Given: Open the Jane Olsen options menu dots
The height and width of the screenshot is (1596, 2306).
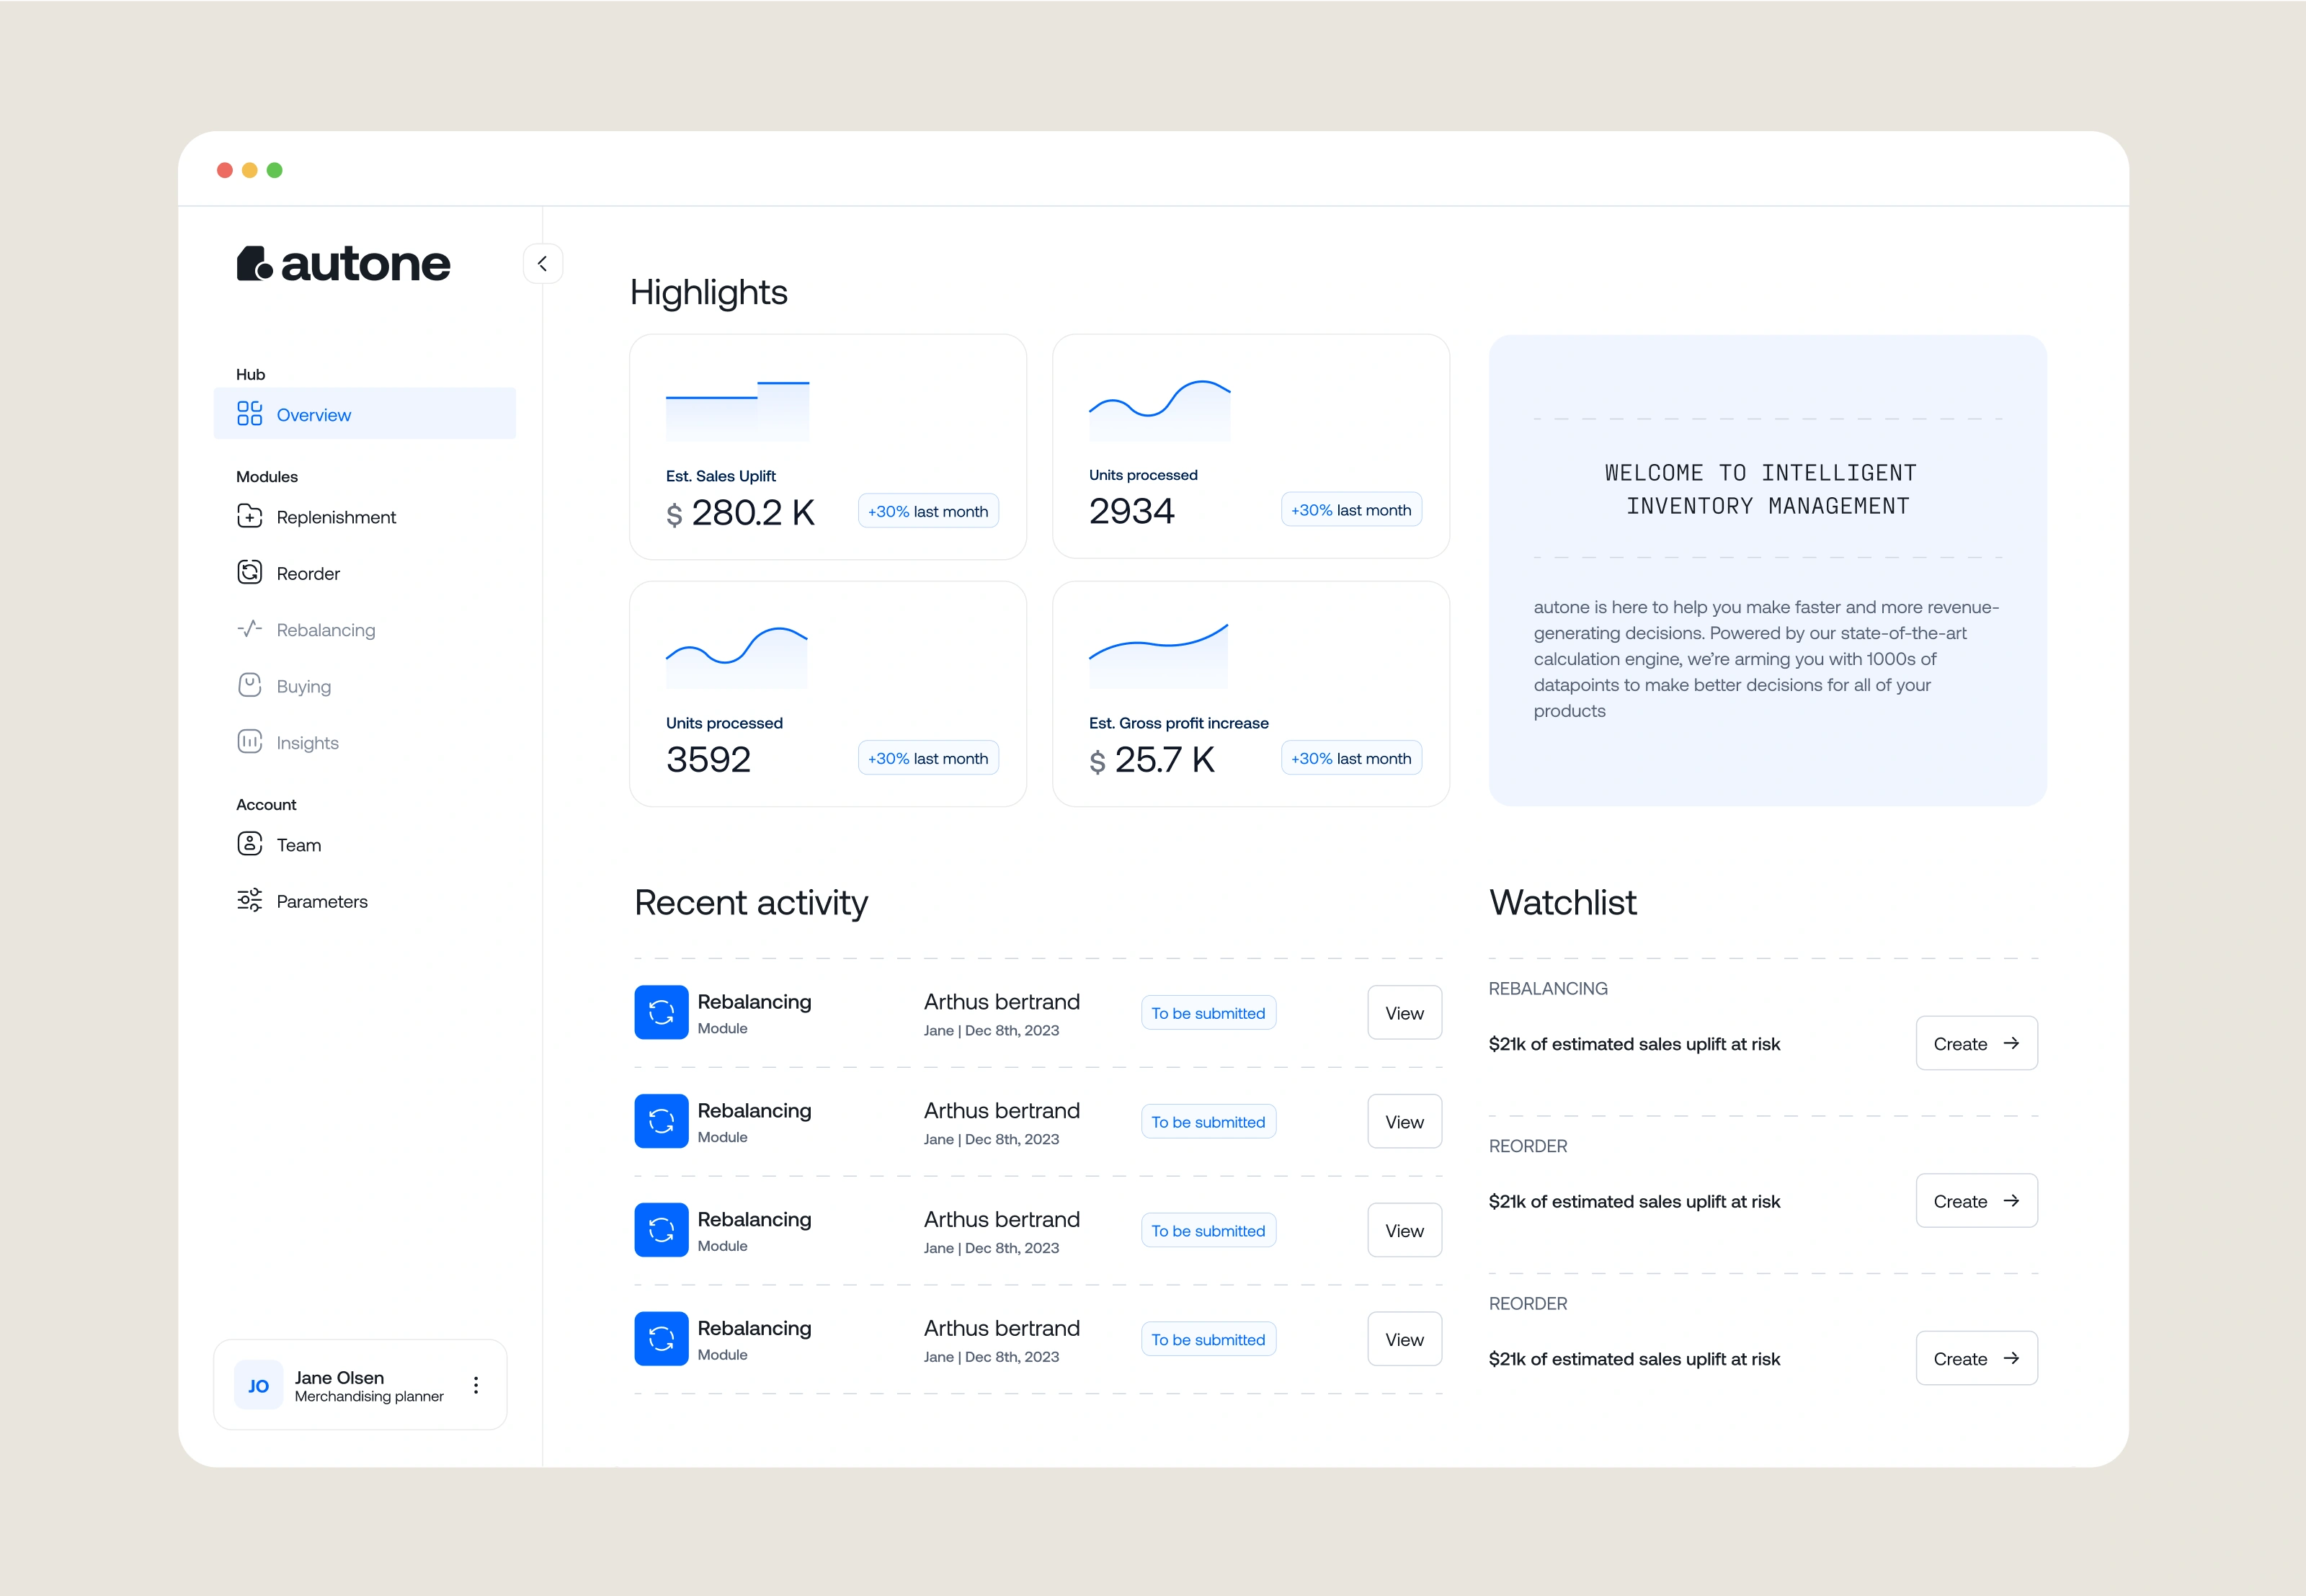Looking at the screenshot, I should [x=476, y=1385].
